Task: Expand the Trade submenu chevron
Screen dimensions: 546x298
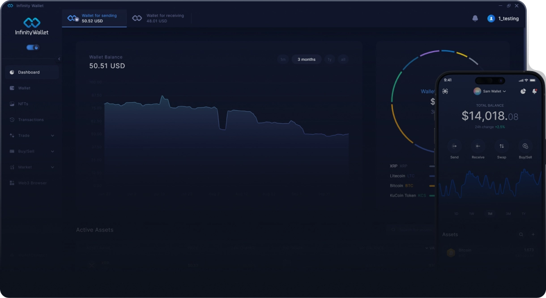Action: [x=52, y=136]
